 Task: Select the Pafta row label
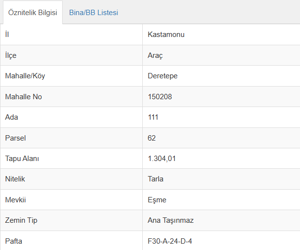coord(14,241)
